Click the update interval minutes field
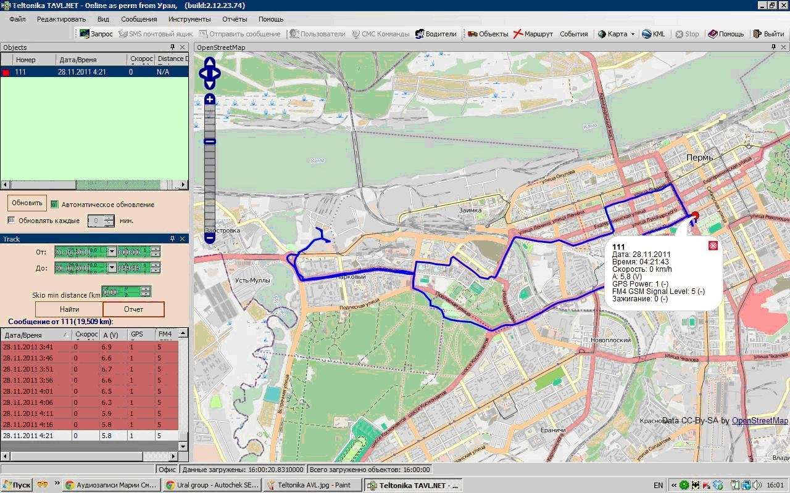 [x=101, y=221]
